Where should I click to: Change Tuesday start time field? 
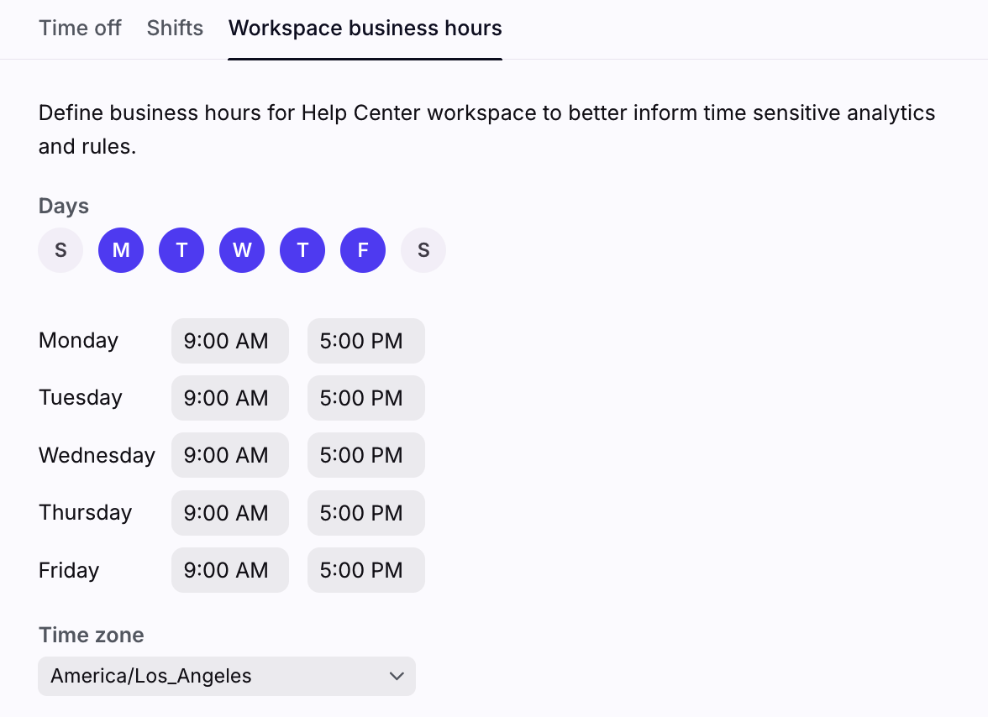pyautogui.click(x=229, y=398)
